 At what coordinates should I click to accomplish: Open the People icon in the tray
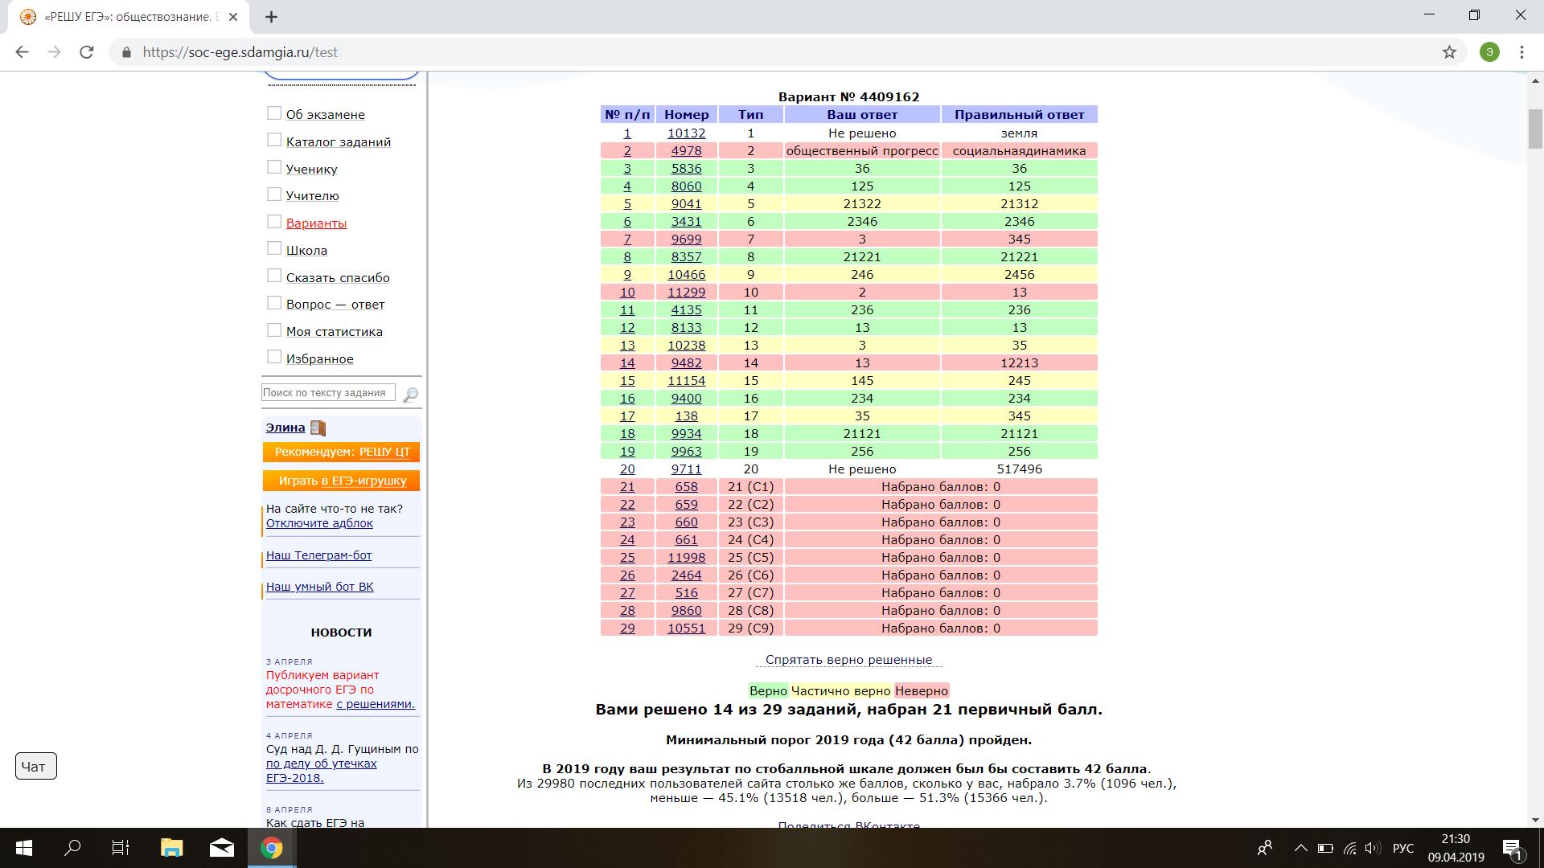tap(1265, 848)
